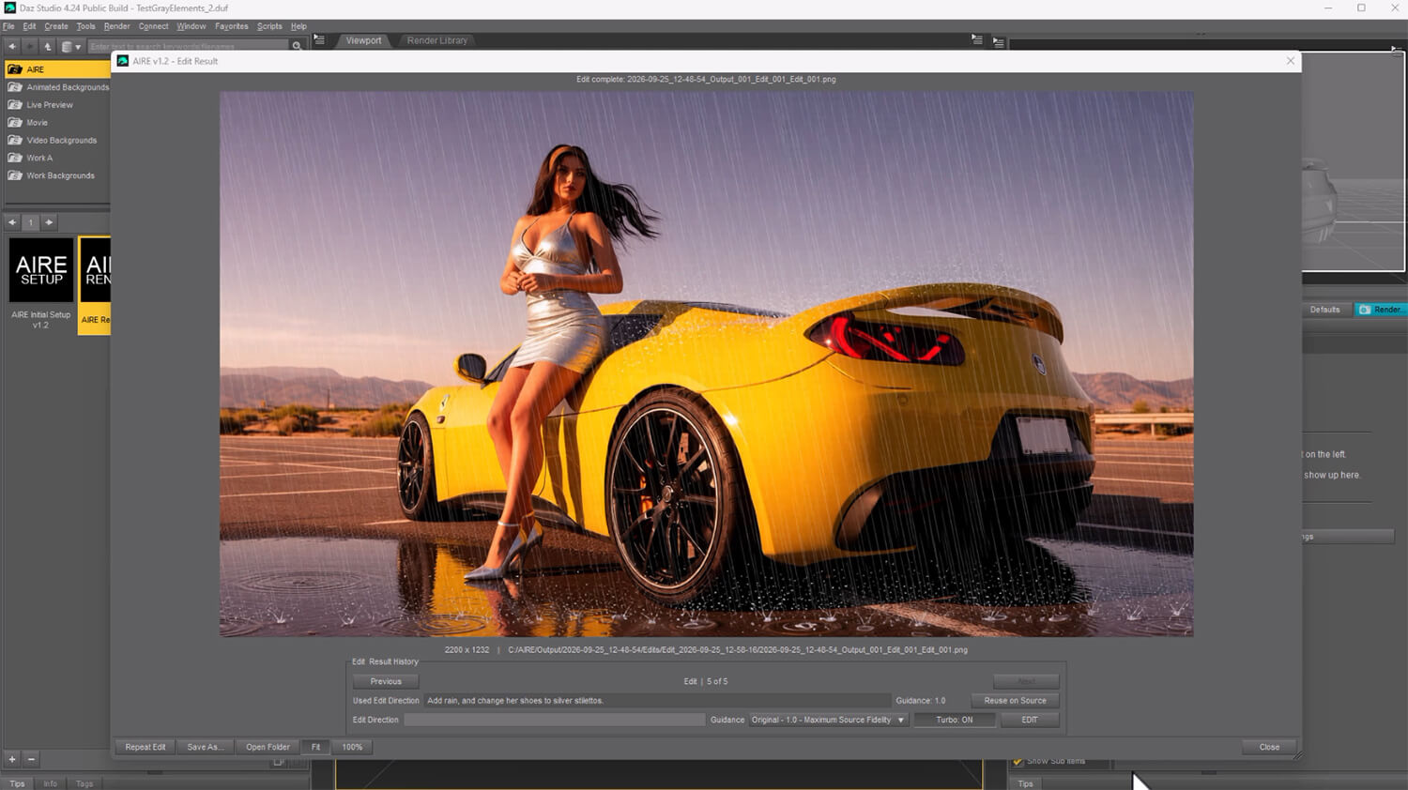
Task: Set image zoom to 100%
Action: click(352, 747)
